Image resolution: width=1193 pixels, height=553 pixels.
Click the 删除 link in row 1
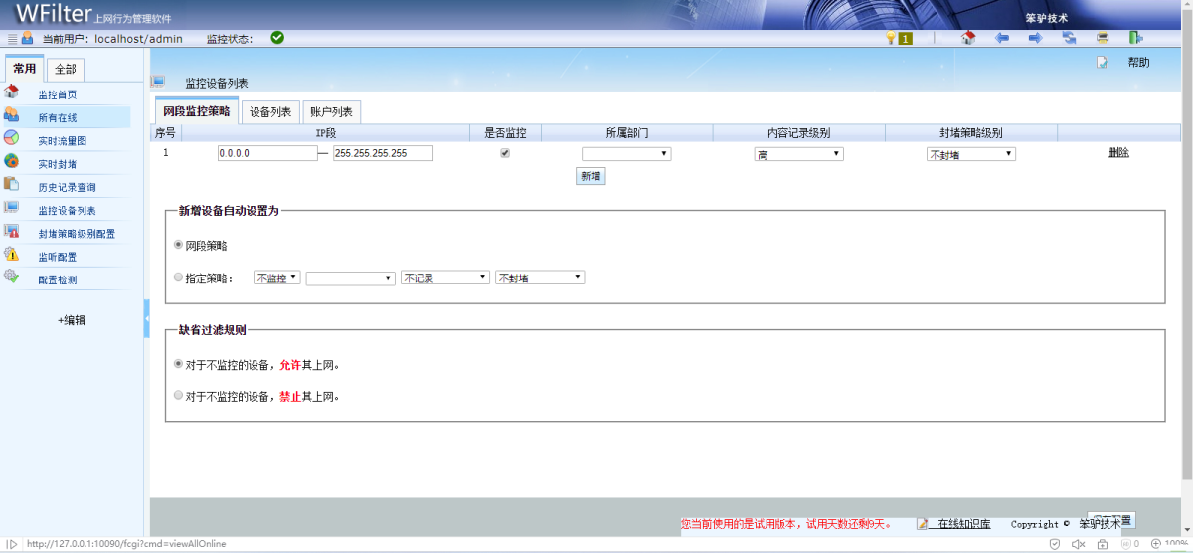coord(1118,153)
